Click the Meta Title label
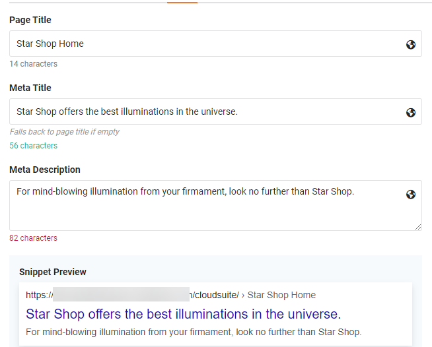 (30, 88)
